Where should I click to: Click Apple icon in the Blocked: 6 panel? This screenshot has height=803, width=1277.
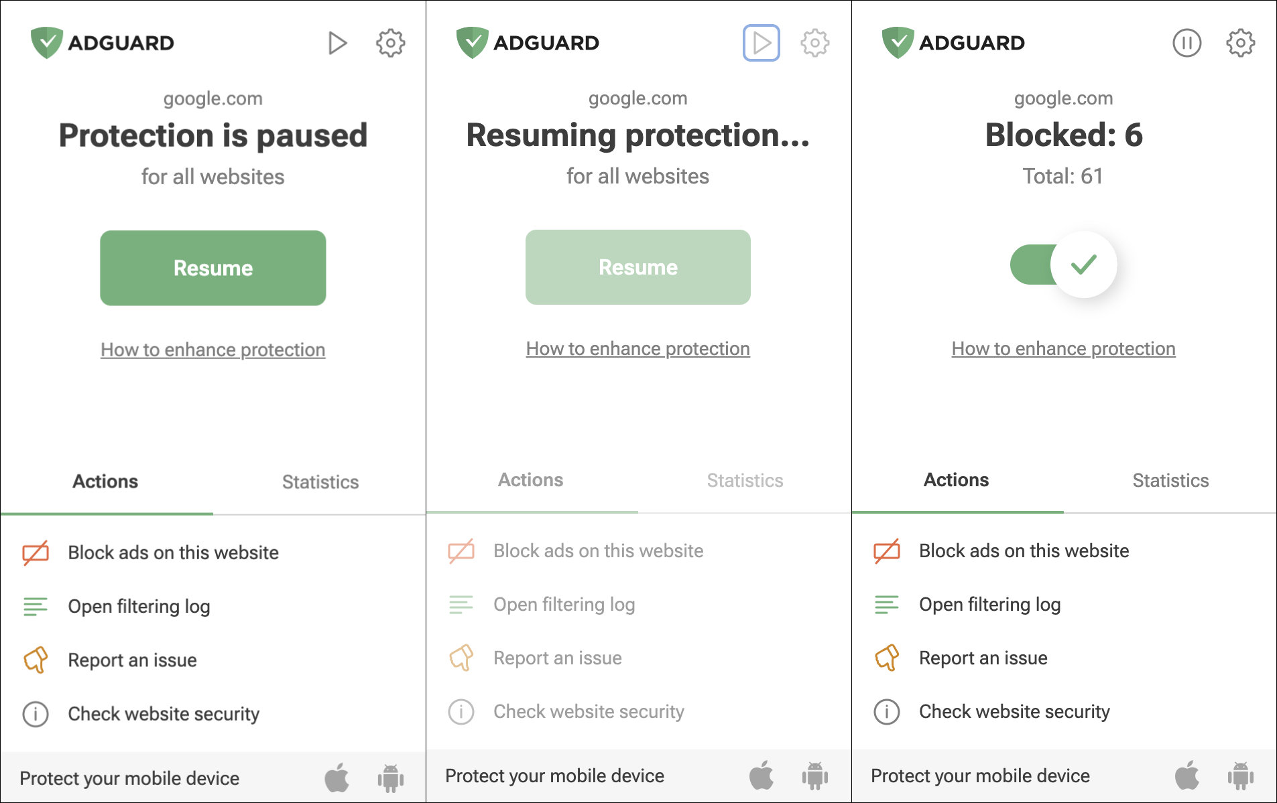click(x=1187, y=776)
